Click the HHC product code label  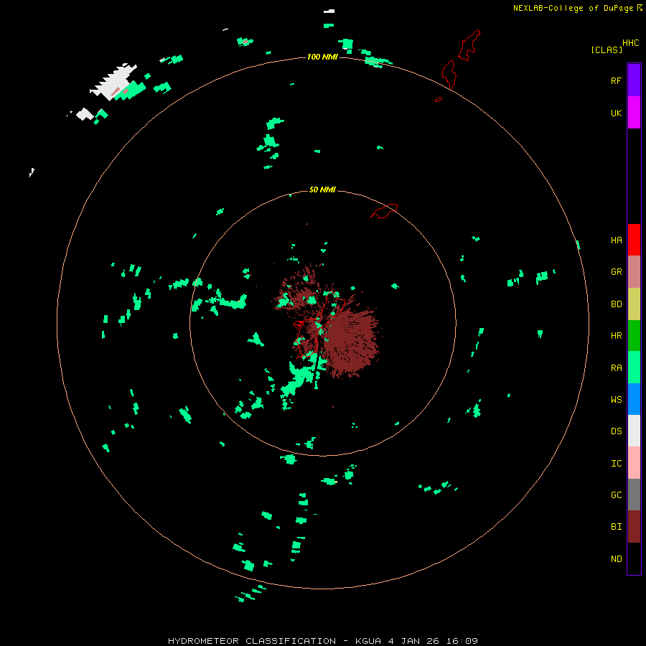[631, 43]
